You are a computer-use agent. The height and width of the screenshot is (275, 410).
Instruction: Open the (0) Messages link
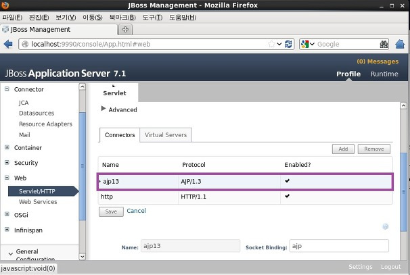(378, 61)
